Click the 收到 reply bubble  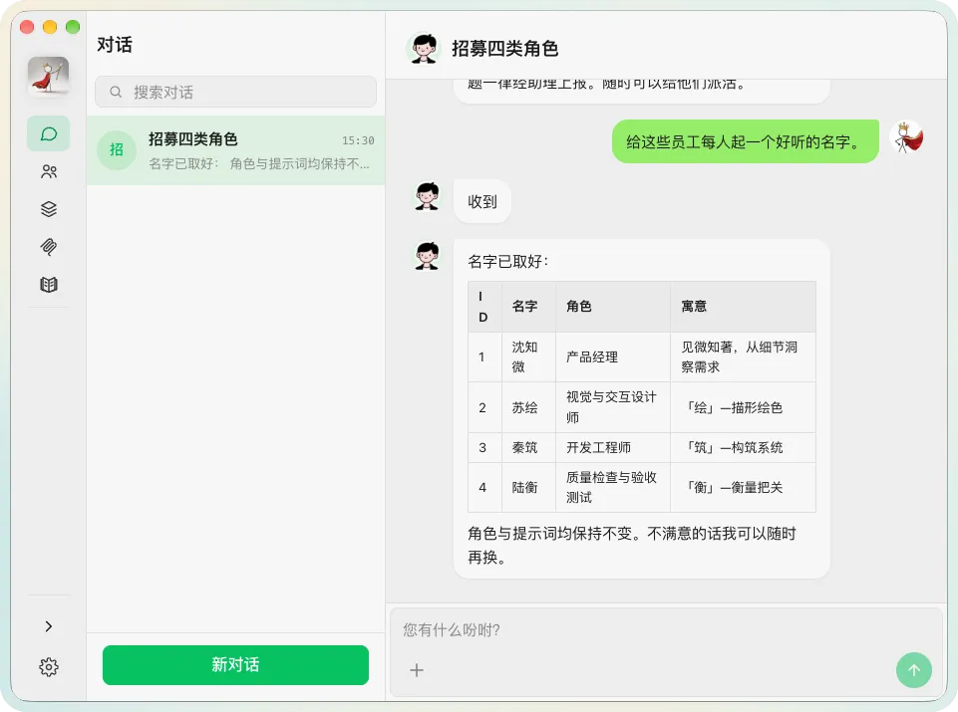click(x=482, y=201)
